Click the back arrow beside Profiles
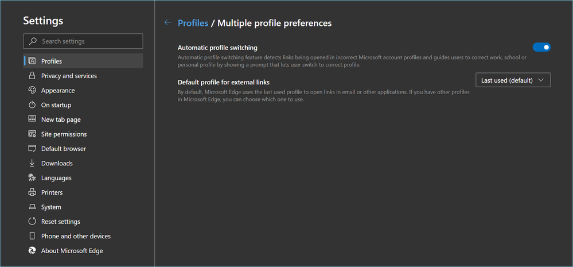The image size is (573, 267). 167,23
